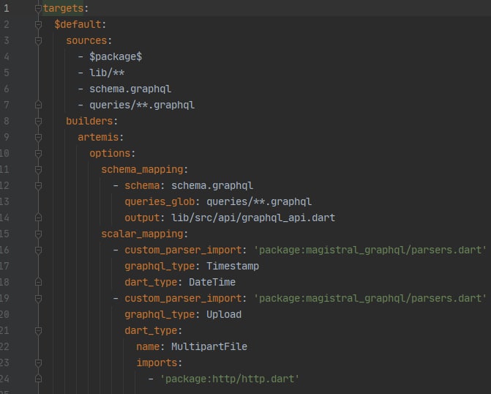Click 'queries/**.graphql' value on line 13
491x394 pixels.
pyautogui.click(x=259, y=202)
